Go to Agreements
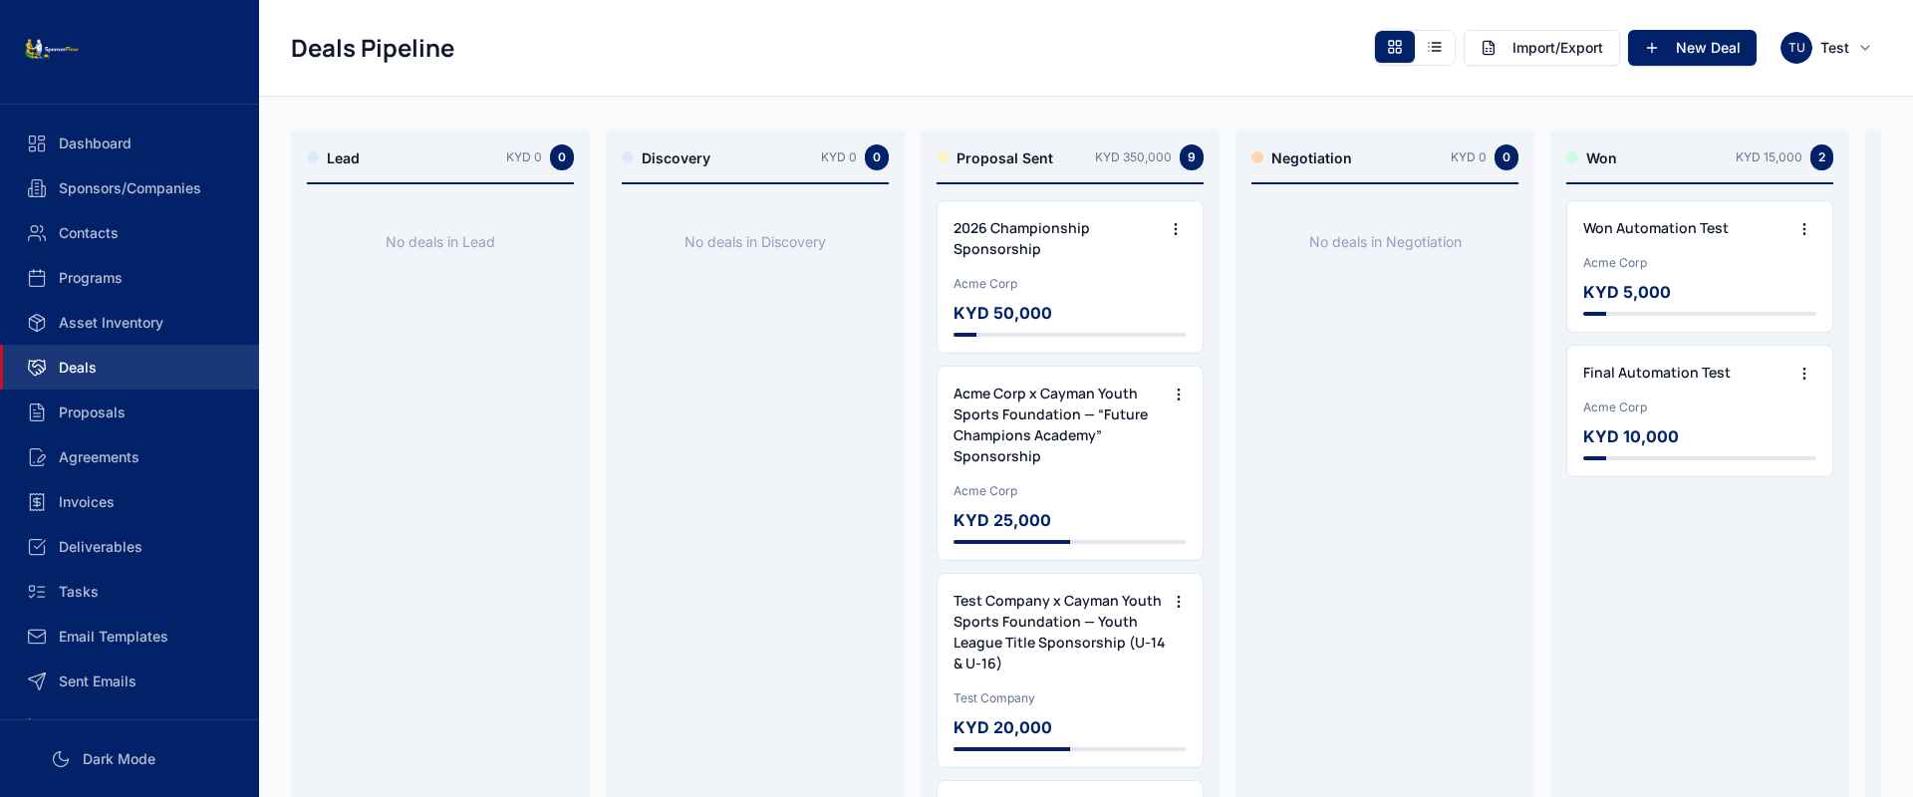Viewport: 1913px width, 797px height. [130, 457]
